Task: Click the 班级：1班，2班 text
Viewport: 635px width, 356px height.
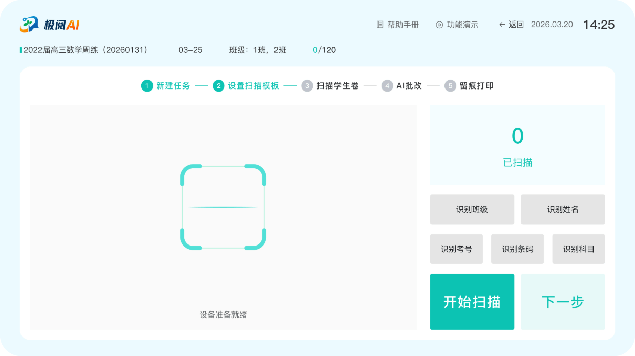Action: 258,50
